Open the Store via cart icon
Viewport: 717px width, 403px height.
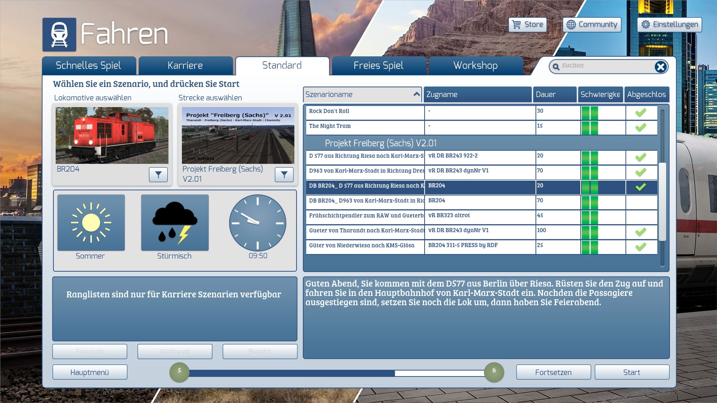(x=516, y=25)
